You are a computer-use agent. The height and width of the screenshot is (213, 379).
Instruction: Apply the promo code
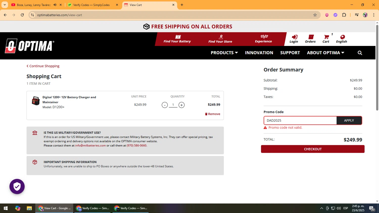349,120
